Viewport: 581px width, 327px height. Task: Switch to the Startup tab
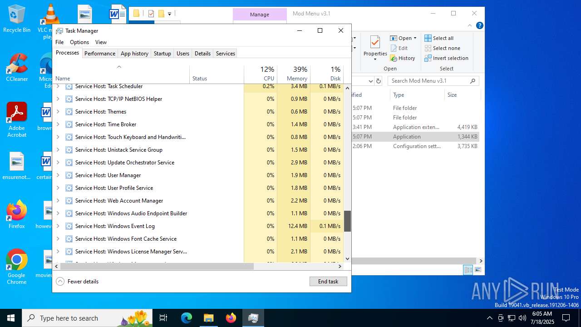point(162,54)
